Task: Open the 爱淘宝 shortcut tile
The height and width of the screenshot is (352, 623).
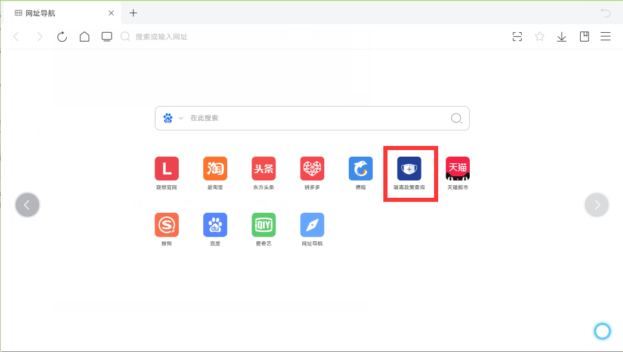Action: (215, 173)
